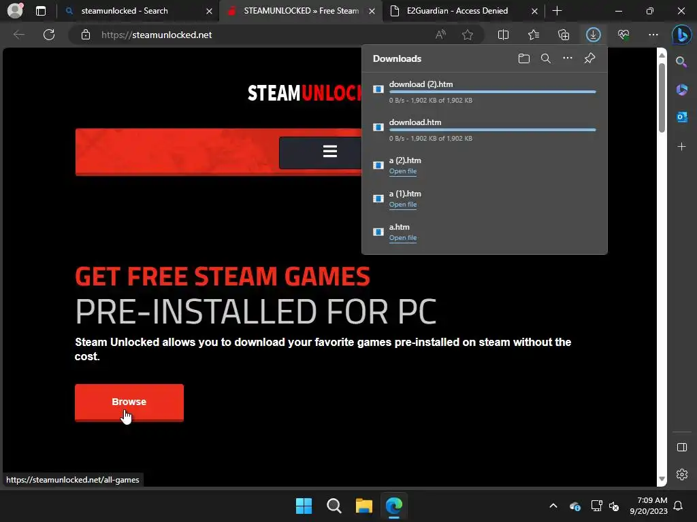The image size is (697, 522).
Task: Click progress bar of download.htm
Action: point(493,130)
